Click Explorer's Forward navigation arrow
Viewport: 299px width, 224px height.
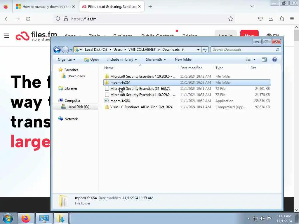[x=65, y=50]
